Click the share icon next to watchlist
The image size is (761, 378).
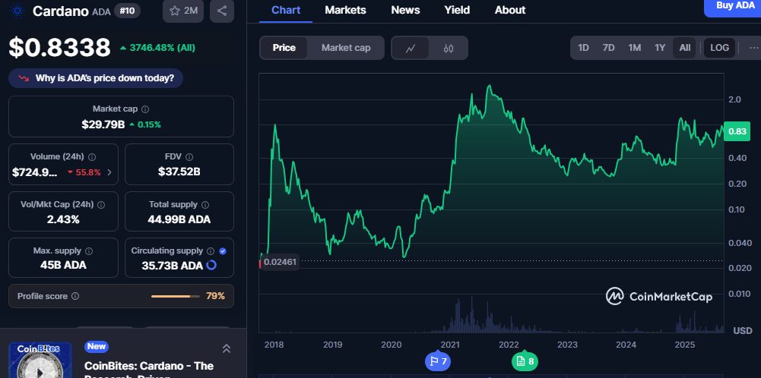click(221, 11)
